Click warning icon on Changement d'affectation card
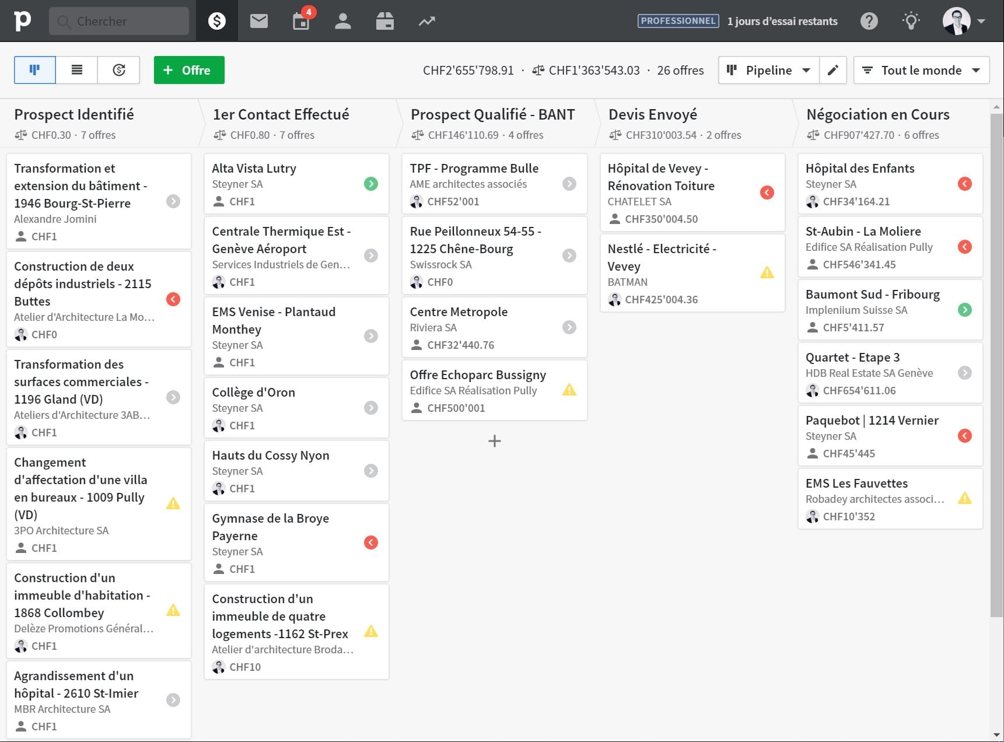The width and height of the screenshot is (1004, 742). click(173, 503)
